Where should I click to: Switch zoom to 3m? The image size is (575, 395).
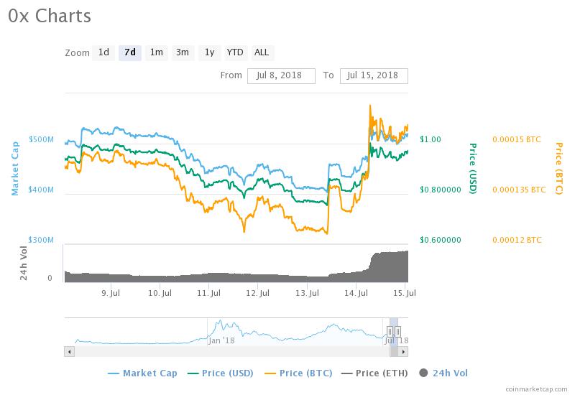[x=183, y=52]
